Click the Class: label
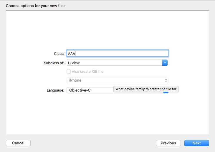This screenshot has width=215, height=152. tap(59, 53)
